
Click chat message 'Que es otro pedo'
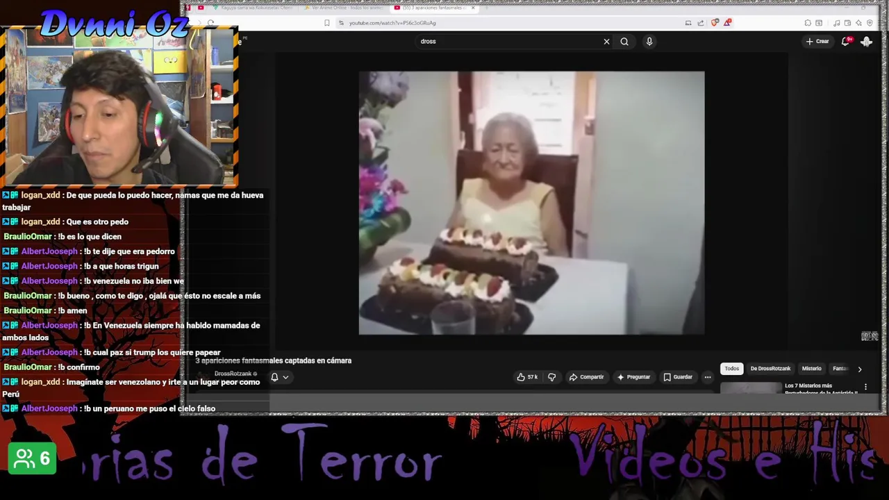click(98, 222)
